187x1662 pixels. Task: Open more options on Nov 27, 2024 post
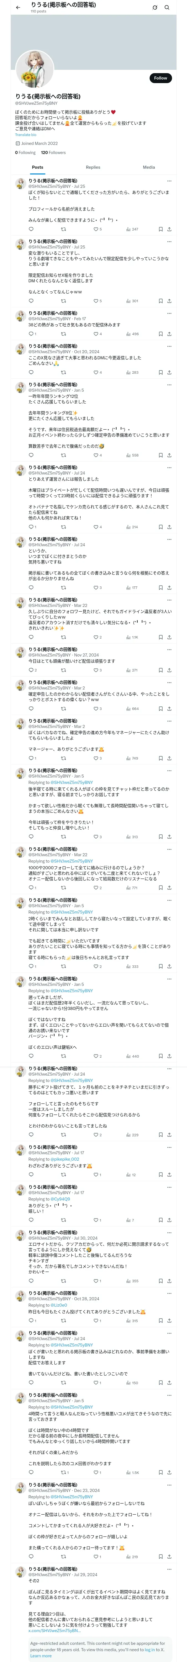coord(169,650)
